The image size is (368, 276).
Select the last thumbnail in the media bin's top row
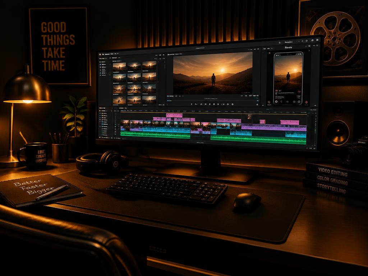[x=149, y=65]
